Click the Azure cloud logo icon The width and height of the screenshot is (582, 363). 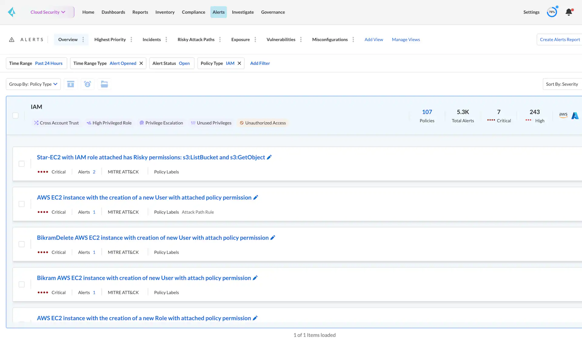pyautogui.click(x=575, y=116)
